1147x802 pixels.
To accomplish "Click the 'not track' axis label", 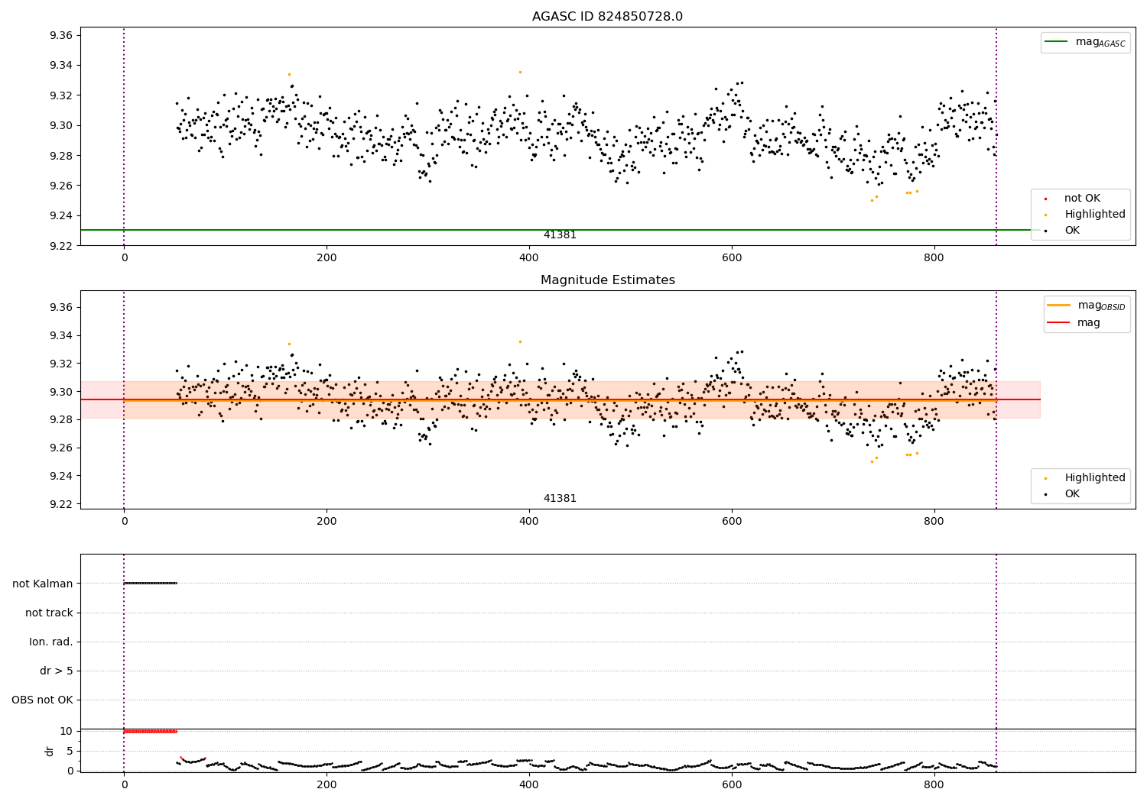I will click(49, 613).
